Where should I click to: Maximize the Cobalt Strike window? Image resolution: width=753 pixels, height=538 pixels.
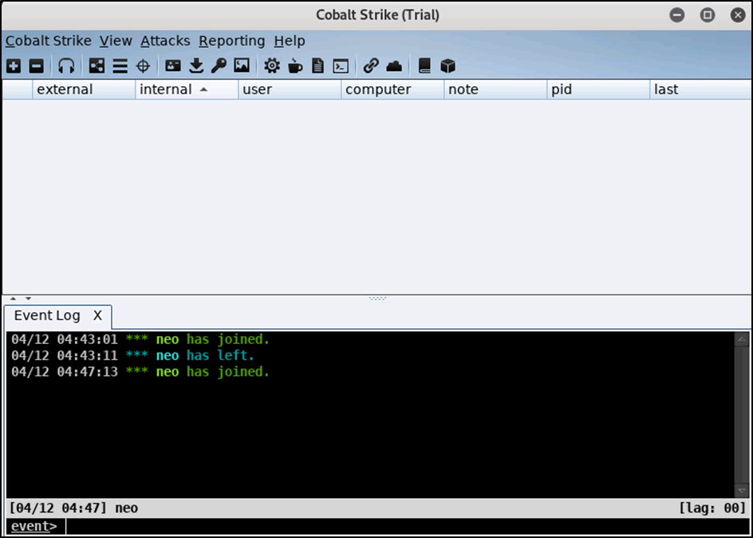(708, 15)
